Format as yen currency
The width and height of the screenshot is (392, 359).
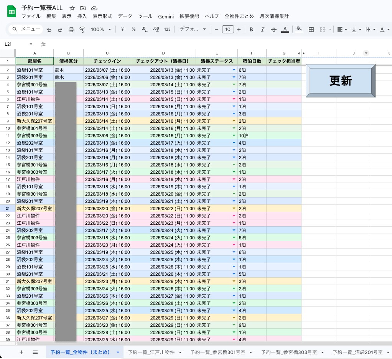[122, 29]
